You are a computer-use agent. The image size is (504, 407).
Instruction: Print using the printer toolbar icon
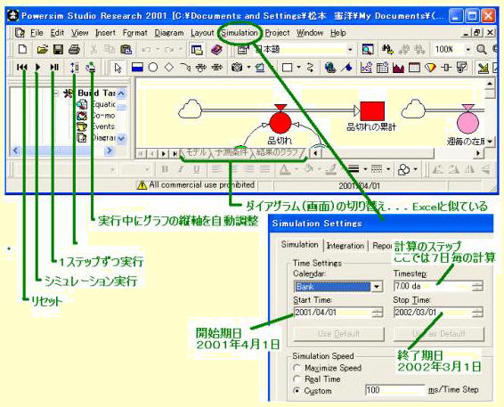74,49
